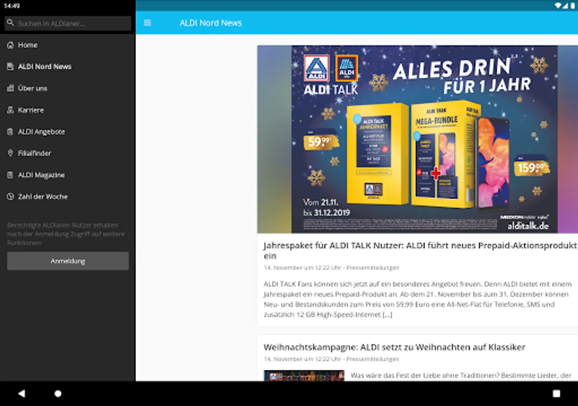Viewport: 578px width, 406px height.
Task: Tap the Android recent apps square button
Action: pos(556,393)
